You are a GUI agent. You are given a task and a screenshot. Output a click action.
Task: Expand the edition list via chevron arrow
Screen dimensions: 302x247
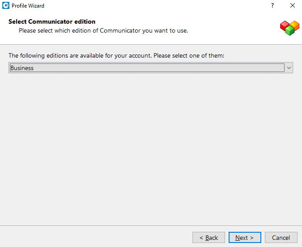tap(289, 67)
